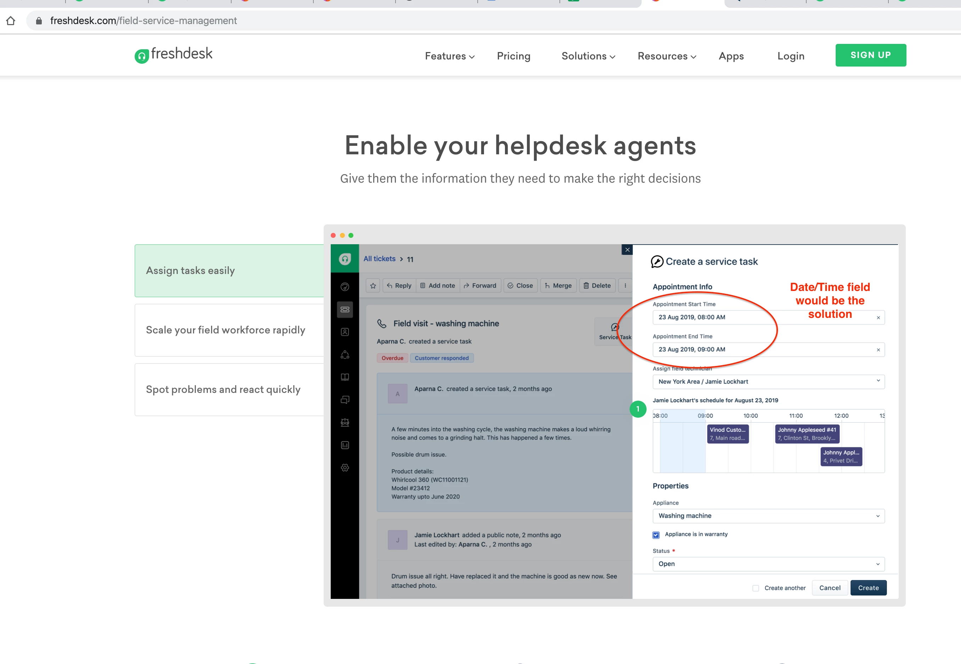The height and width of the screenshot is (664, 961).
Task: Click the Appointment Start Time input
Action: coord(768,317)
